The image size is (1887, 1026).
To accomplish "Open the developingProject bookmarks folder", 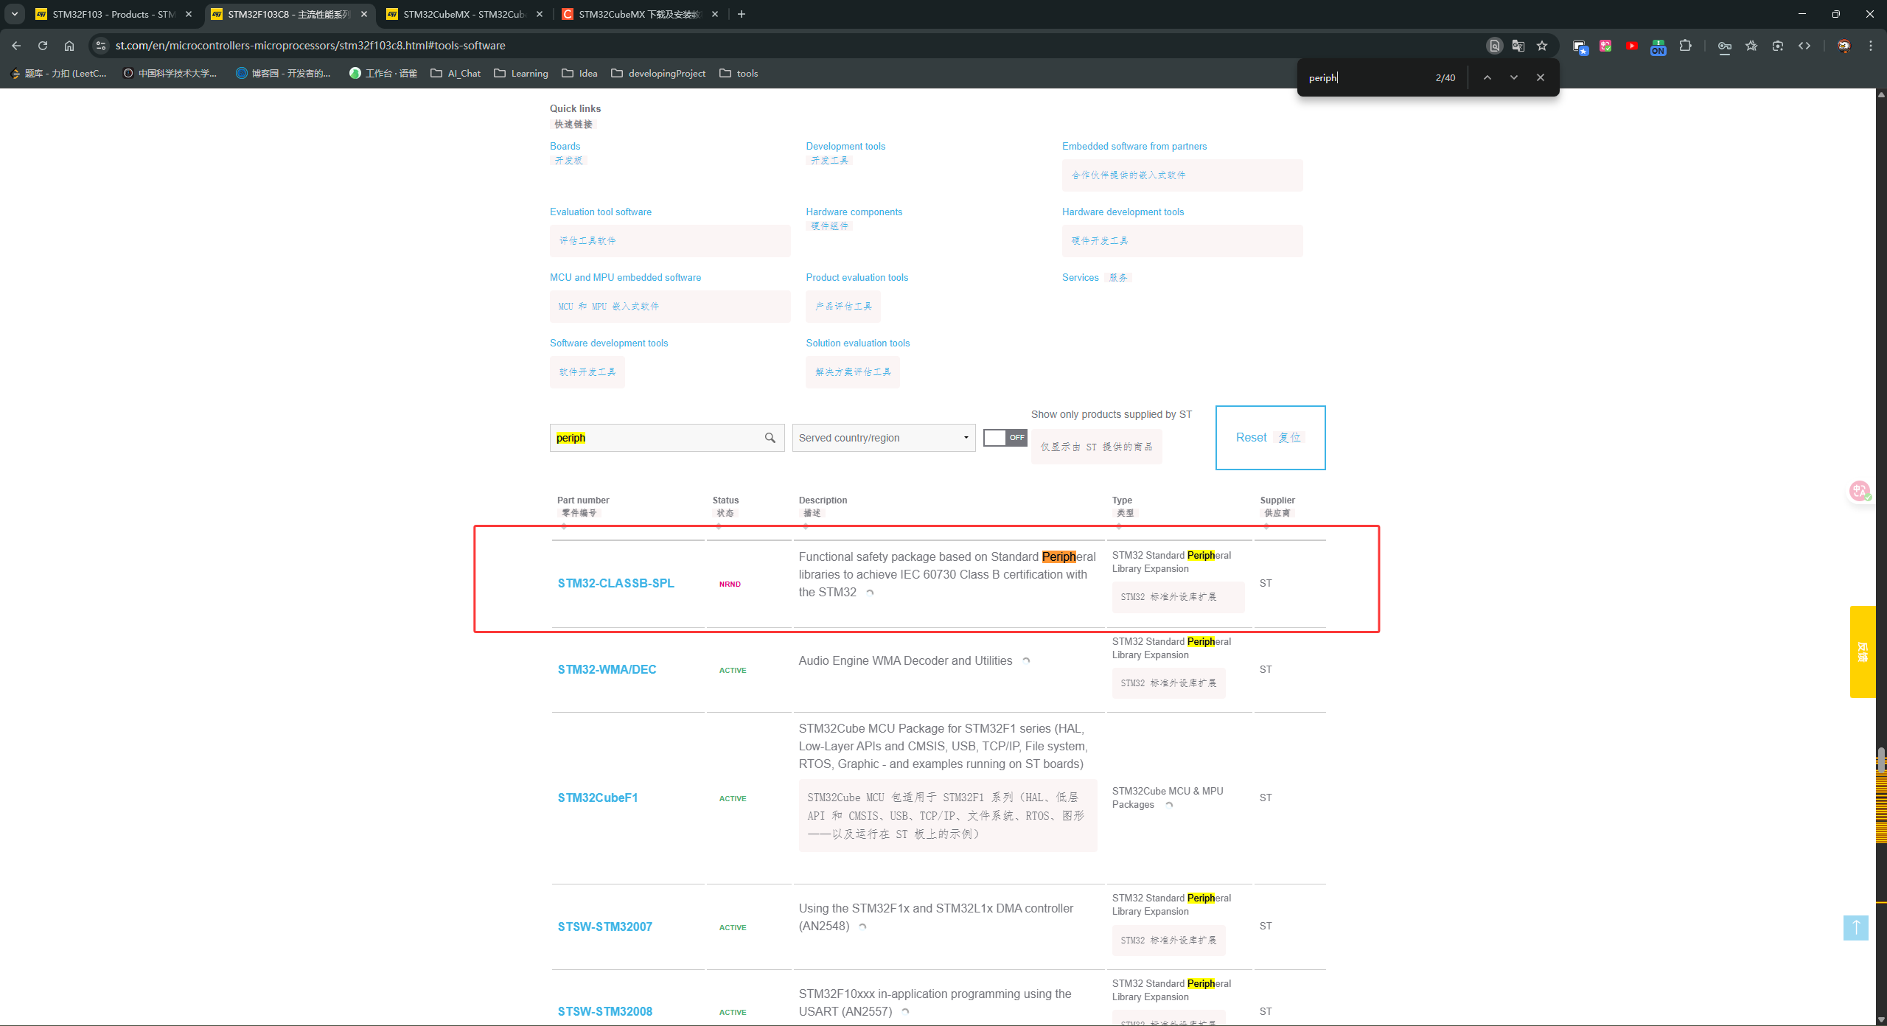I will pyautogui.click(x=658, y=73).
